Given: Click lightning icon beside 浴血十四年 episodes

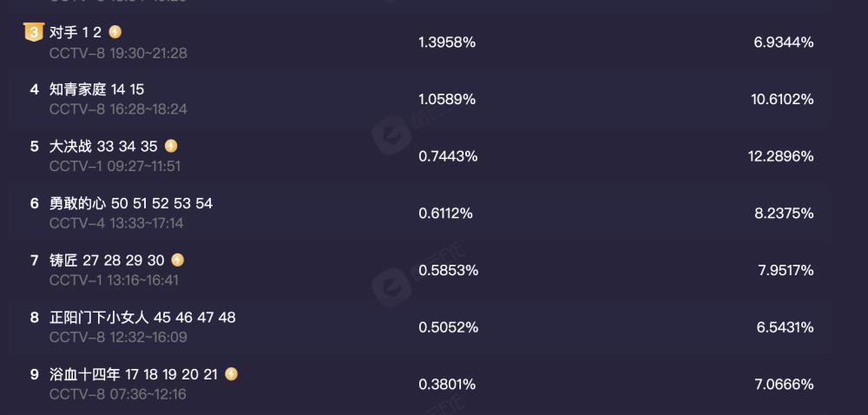Looking at the screenshot, I should (232, 374).
